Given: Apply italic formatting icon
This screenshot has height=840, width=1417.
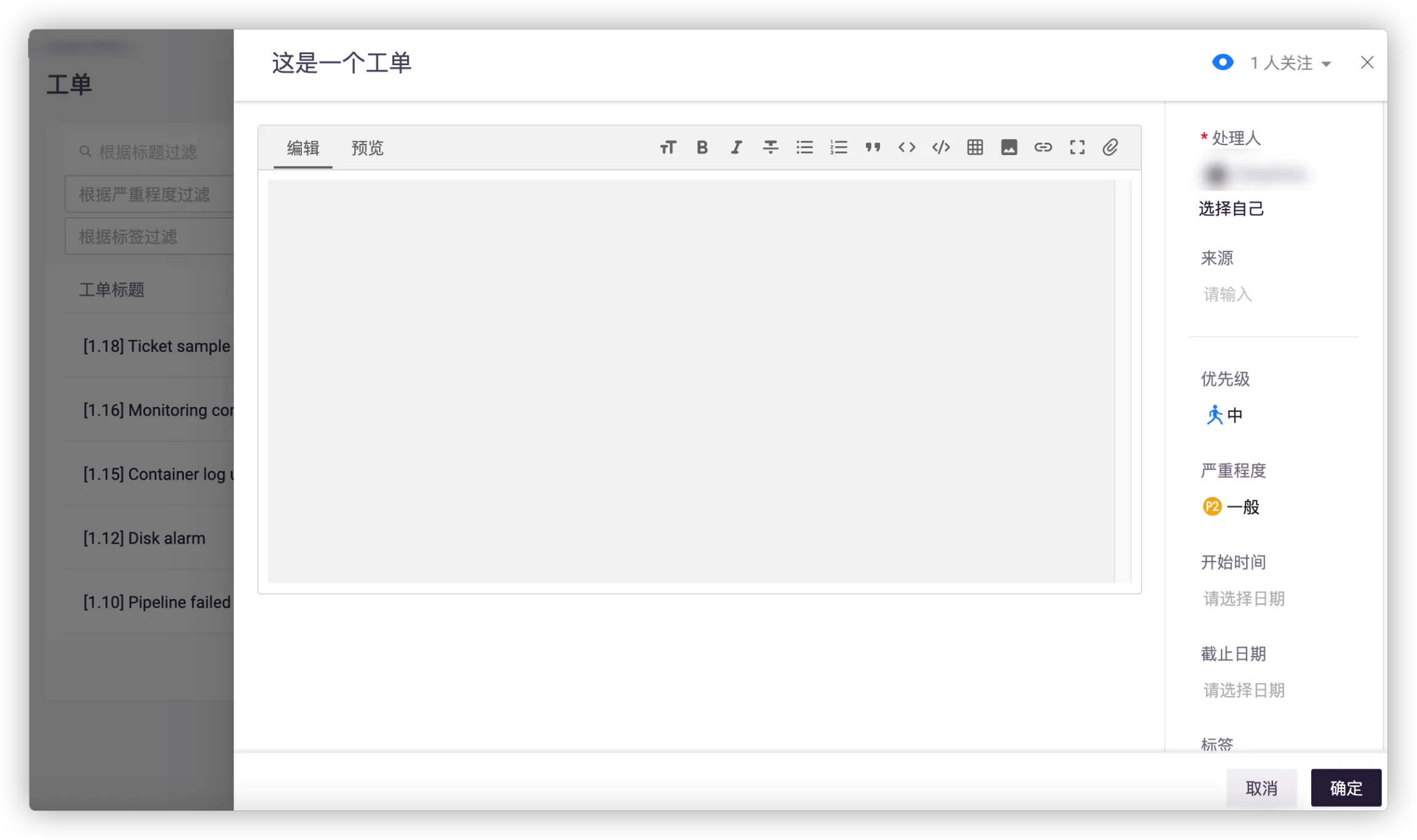Looking at the screenshot, I should point(736,148).
